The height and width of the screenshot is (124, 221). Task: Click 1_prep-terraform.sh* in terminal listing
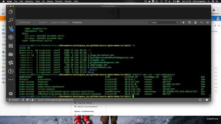point(101,55)
